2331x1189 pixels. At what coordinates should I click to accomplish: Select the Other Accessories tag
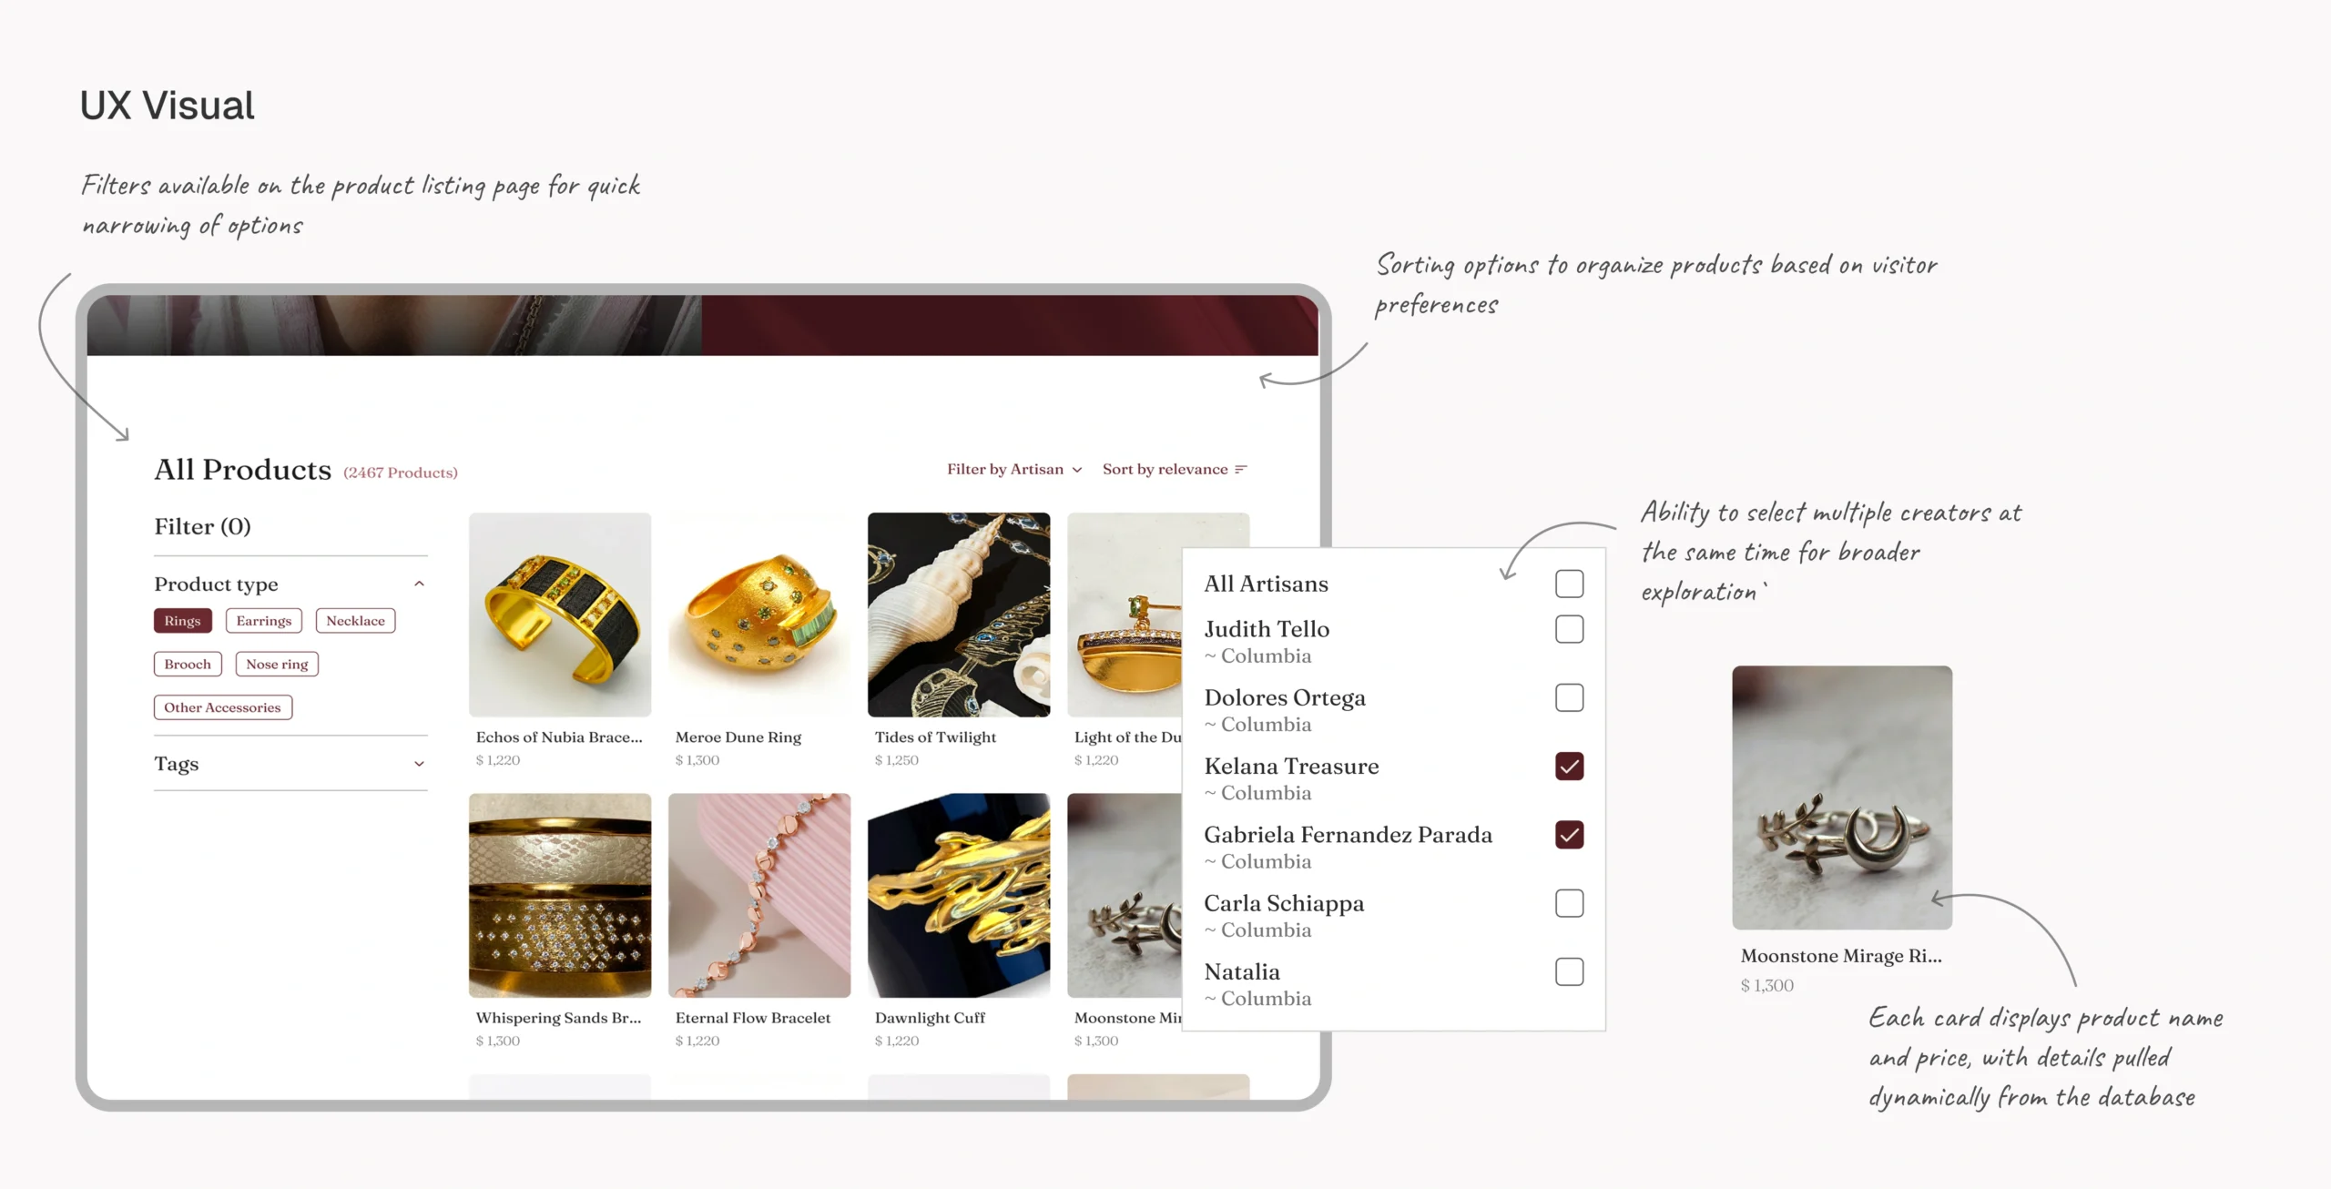(x=223, y=707)
